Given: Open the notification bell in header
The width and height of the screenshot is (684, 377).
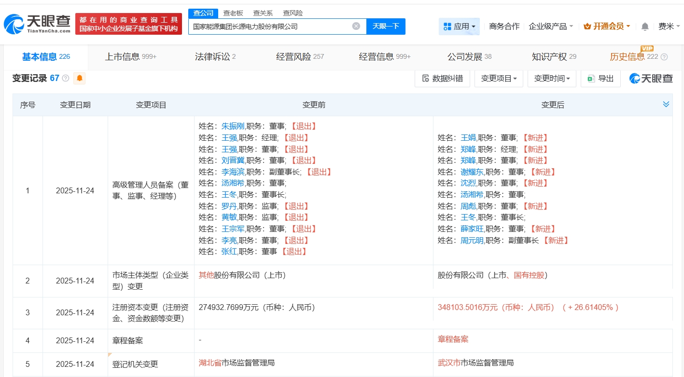Looking at the screenshot, I should click(x=645, y=27).
